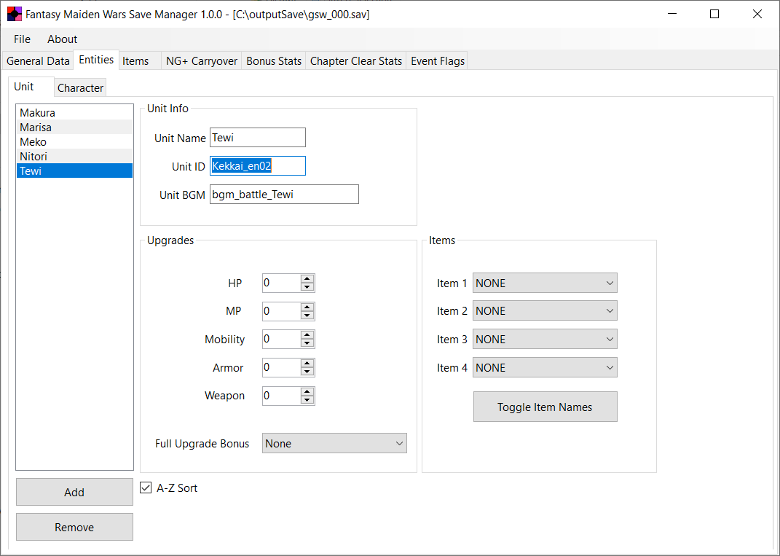Decrease the Mobility upgrade value
780x556 pixels.
[307, 343]
